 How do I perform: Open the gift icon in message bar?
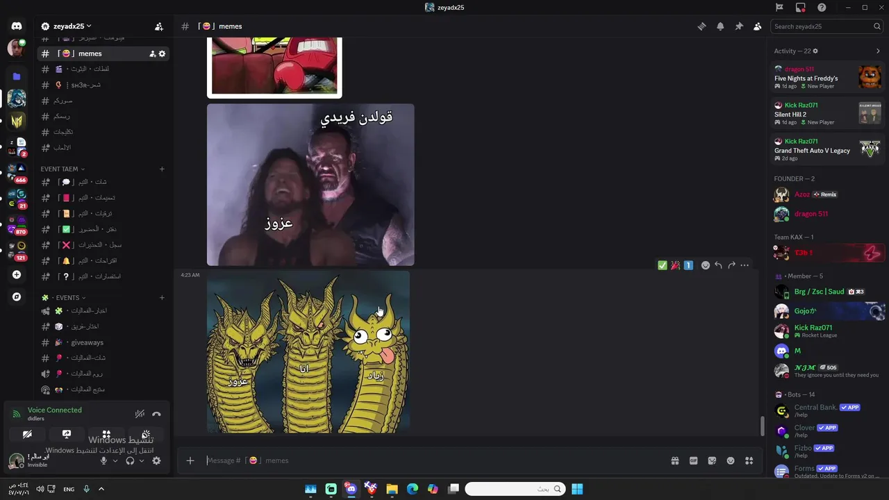click(674, 460)
